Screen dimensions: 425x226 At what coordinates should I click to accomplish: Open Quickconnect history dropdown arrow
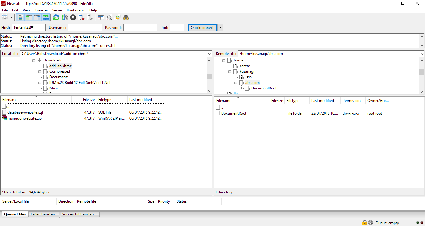(220, 28)
